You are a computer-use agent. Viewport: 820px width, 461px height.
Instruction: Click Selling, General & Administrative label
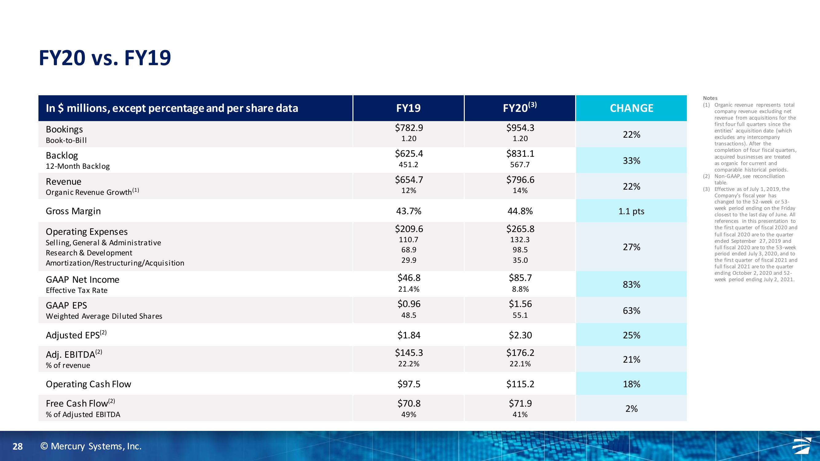(x=103, y=243)
